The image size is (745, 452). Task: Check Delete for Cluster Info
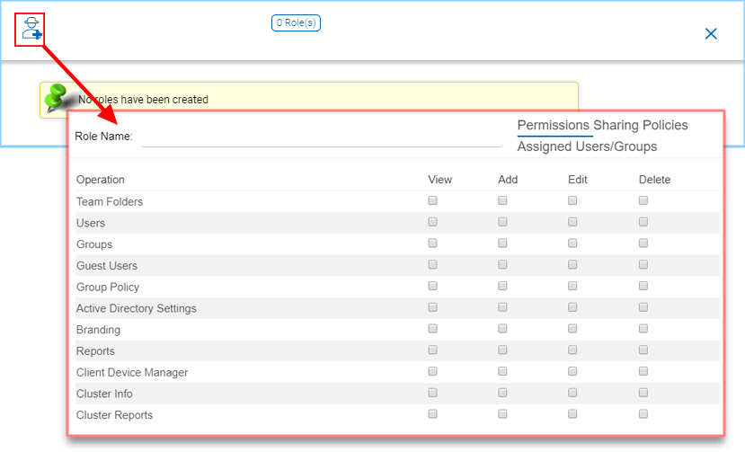click(x=643, y=393)
